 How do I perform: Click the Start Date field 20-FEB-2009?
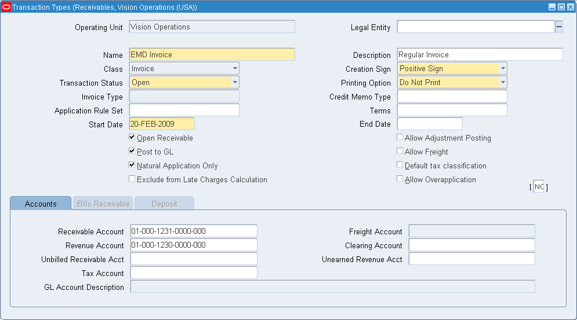(x=162, y=124)
